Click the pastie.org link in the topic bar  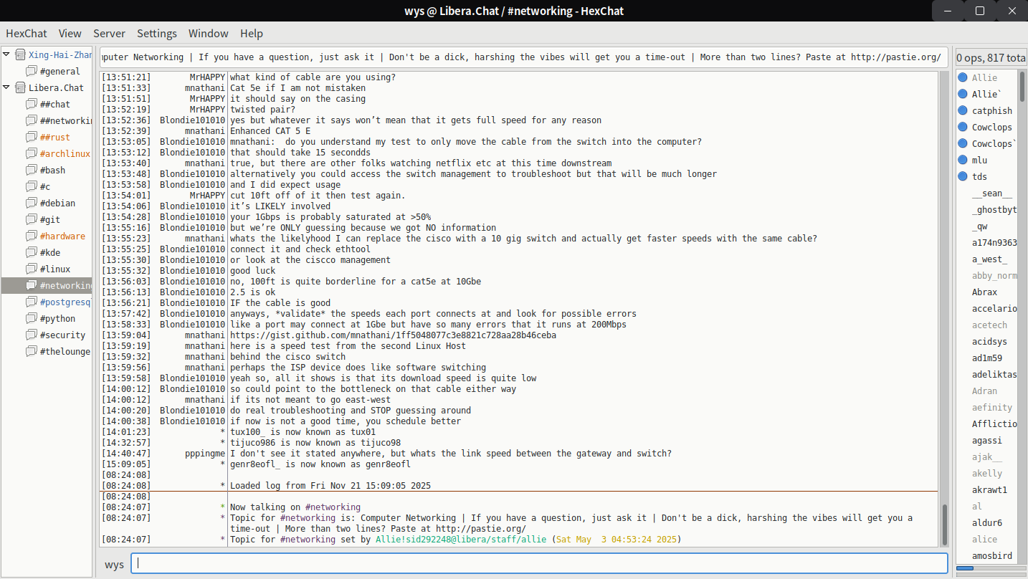click(896, 57)
